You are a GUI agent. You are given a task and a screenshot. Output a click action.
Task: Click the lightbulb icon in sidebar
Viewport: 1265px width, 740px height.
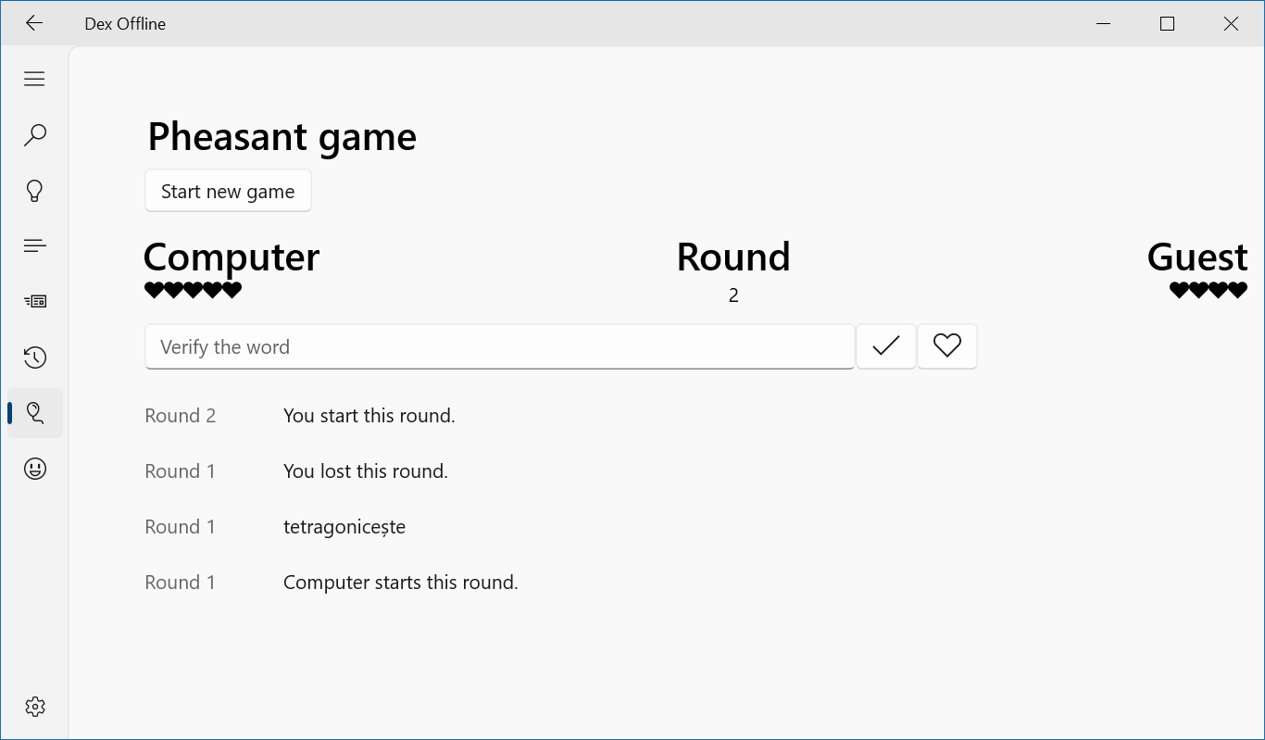(x=34, y=191)
